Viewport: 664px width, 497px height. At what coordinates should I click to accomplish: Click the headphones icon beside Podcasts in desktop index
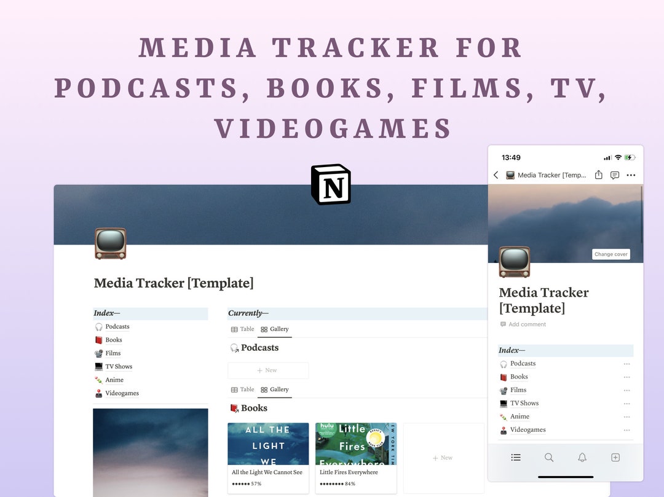[x=98, y=327]
